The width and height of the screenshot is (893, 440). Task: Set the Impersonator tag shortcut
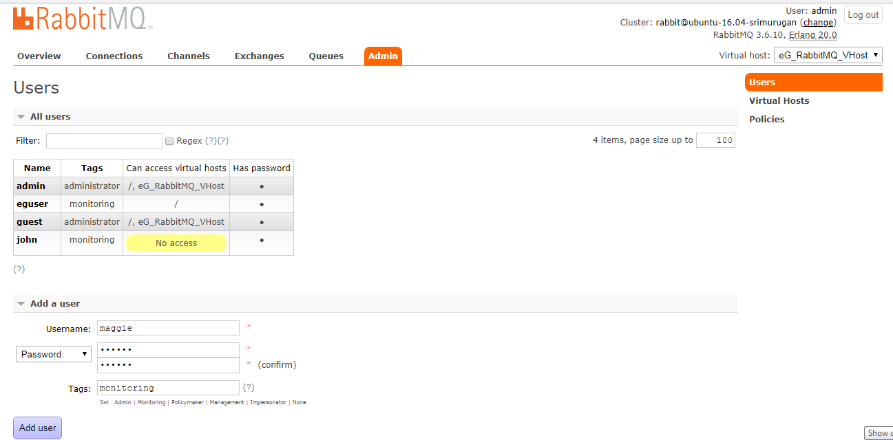[268, 402]
